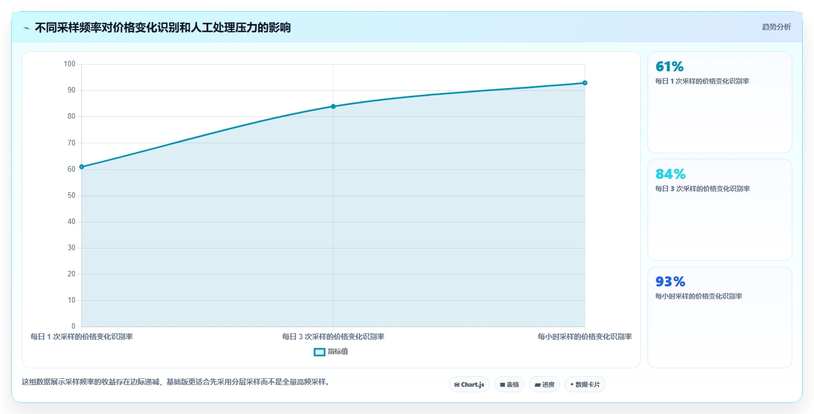Click the 61% value card
Image resolution: width=814 pixels, height=414 pixels.
(x=719, y=102)
